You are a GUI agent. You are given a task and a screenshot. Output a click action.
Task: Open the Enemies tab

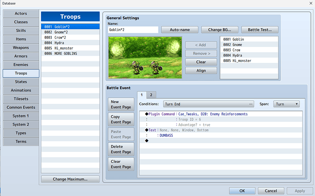point(21,65)
